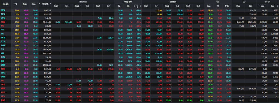Click left arrow beside Tổng KL header
This screenshot has height=103, width=279.
pyautogui.click(x=40, y=4)
